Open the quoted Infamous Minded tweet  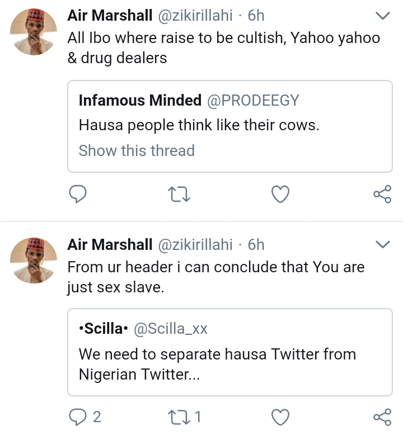pyautogui.click(x=229, y=126)
